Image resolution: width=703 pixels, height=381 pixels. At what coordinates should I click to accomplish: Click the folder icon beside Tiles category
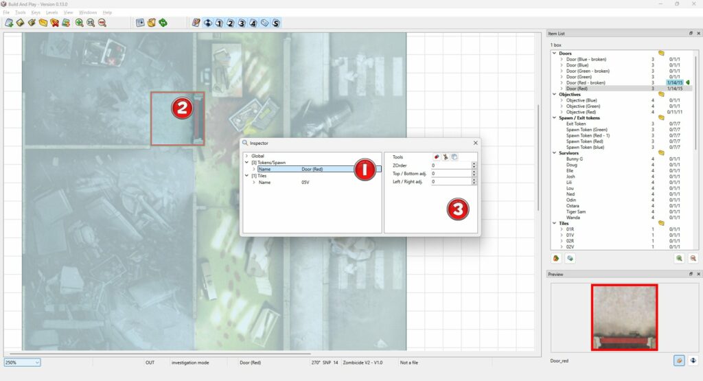tap(661, 223)
